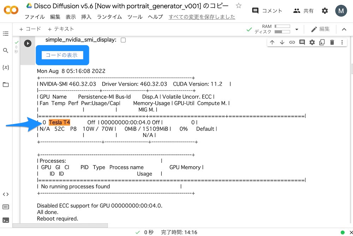Open find and replace search icon
This screenshot has height=236, width=353.
[x=6, y=50]
